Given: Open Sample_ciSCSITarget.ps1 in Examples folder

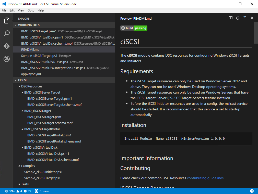Looking at the screenshot, I should point(64,178).
